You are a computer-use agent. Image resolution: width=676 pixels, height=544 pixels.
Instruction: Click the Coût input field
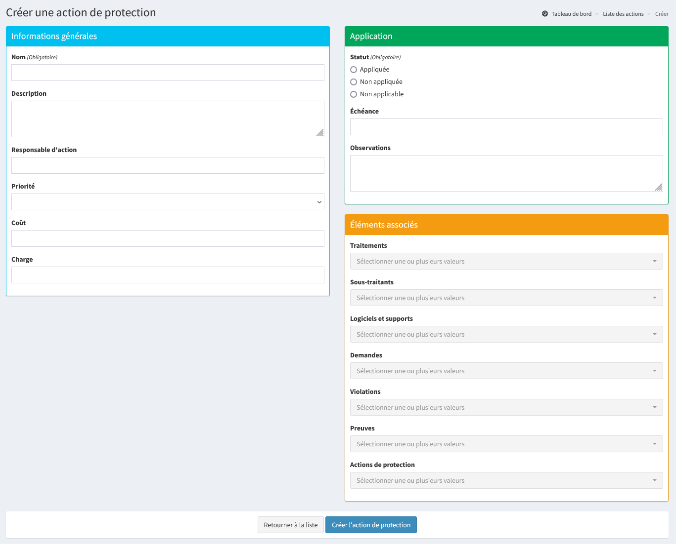coord(168,238)
